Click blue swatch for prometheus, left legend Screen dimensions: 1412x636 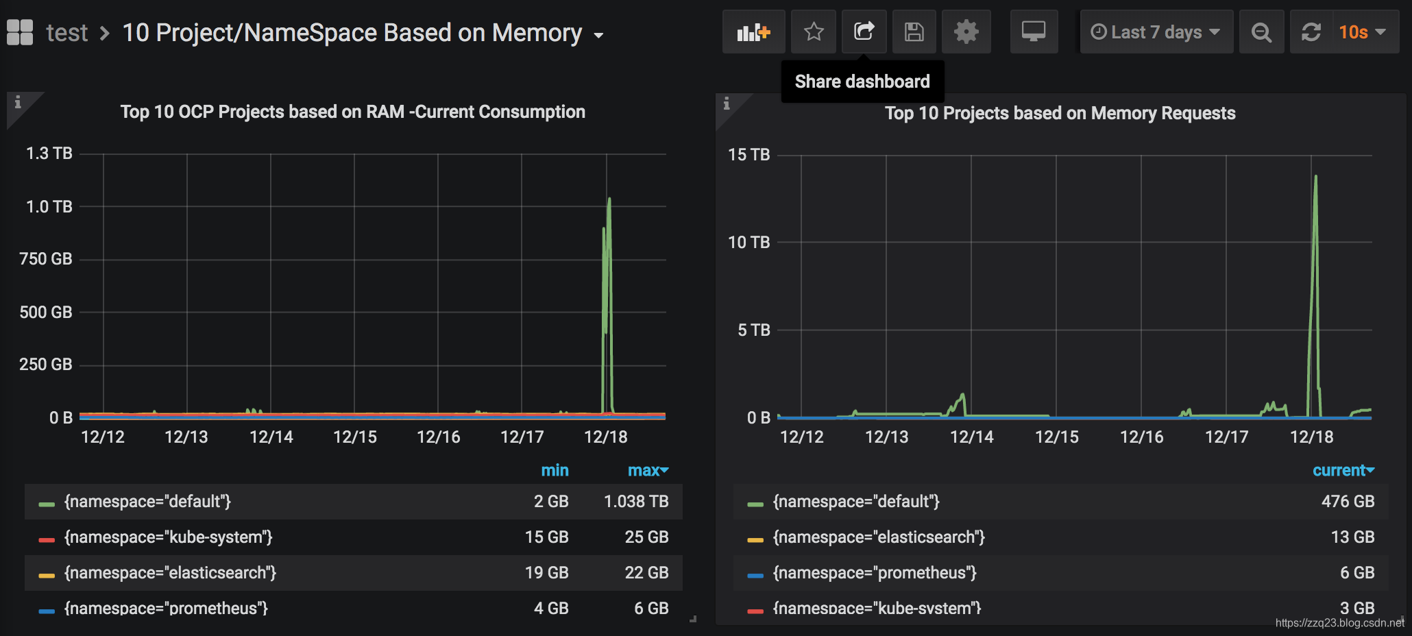[x=47, y=611]
